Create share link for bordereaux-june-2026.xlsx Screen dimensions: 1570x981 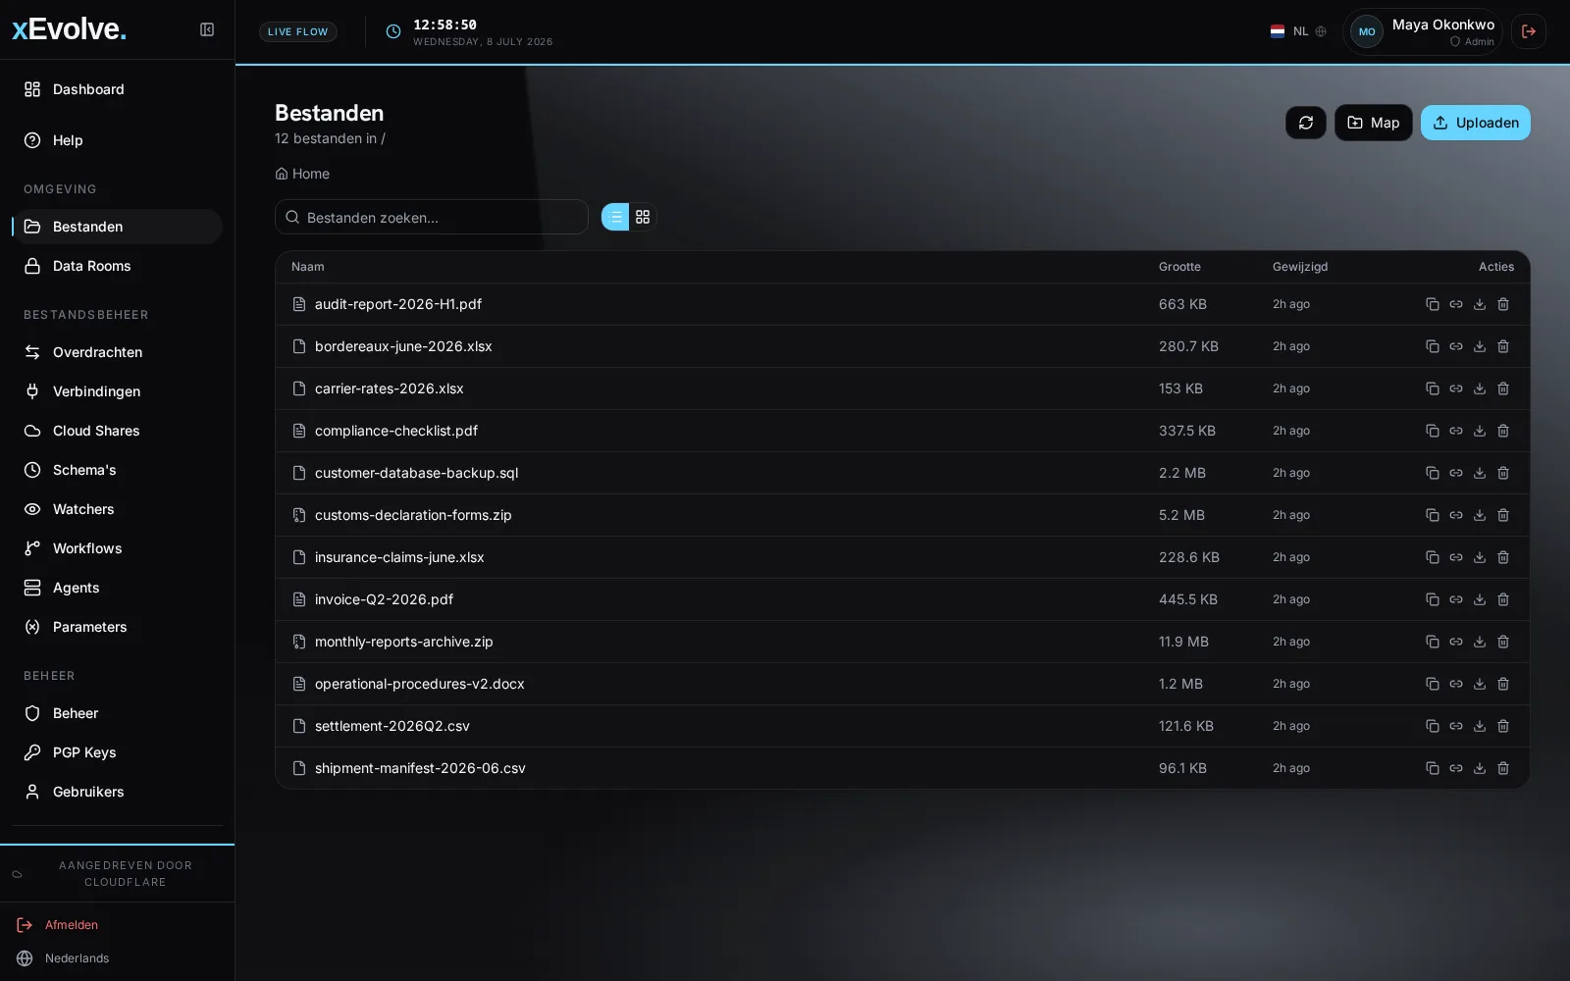coord(1456,346)
